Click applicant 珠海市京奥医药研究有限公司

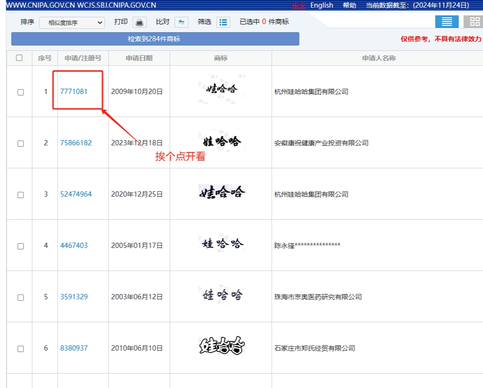[318, 296]
